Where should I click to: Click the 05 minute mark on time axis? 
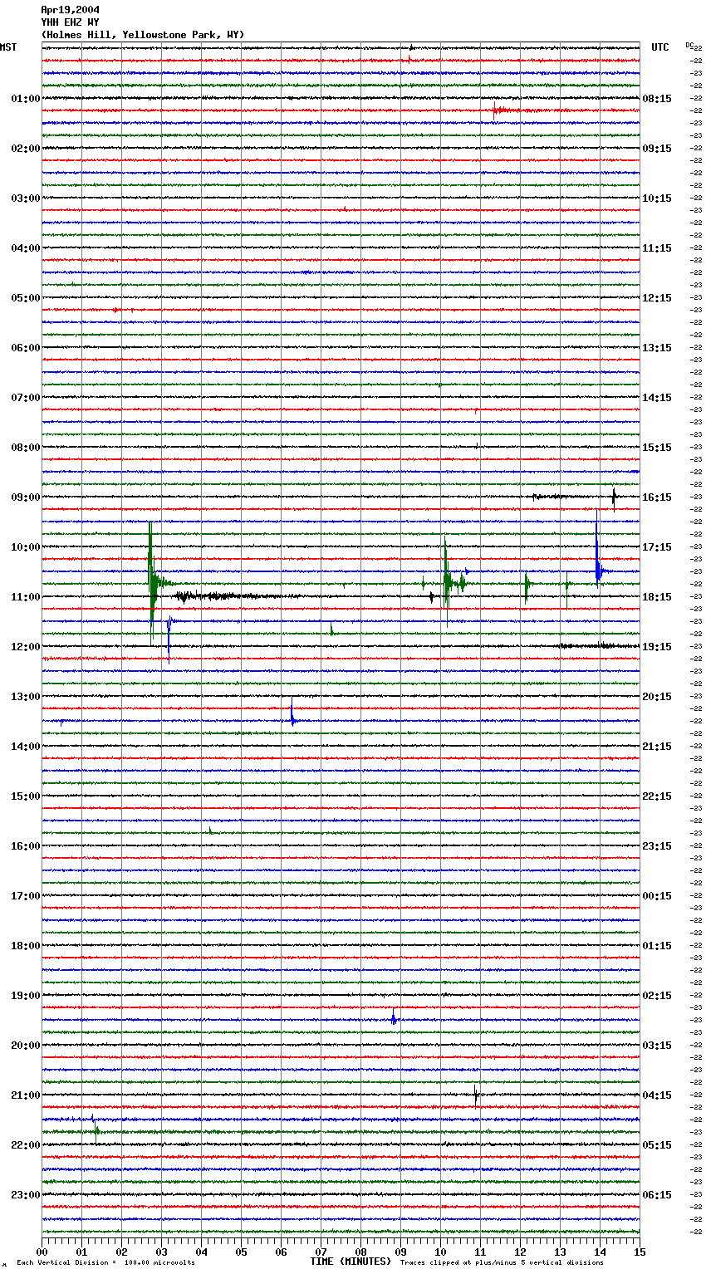tap(241, 1252)
